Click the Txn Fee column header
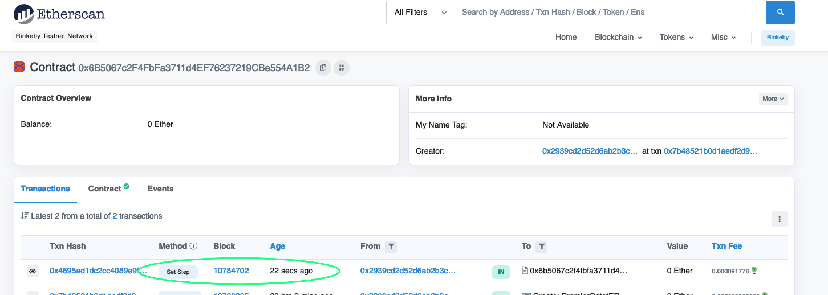This screenshot has width=828, height=295. click(726, 246)
